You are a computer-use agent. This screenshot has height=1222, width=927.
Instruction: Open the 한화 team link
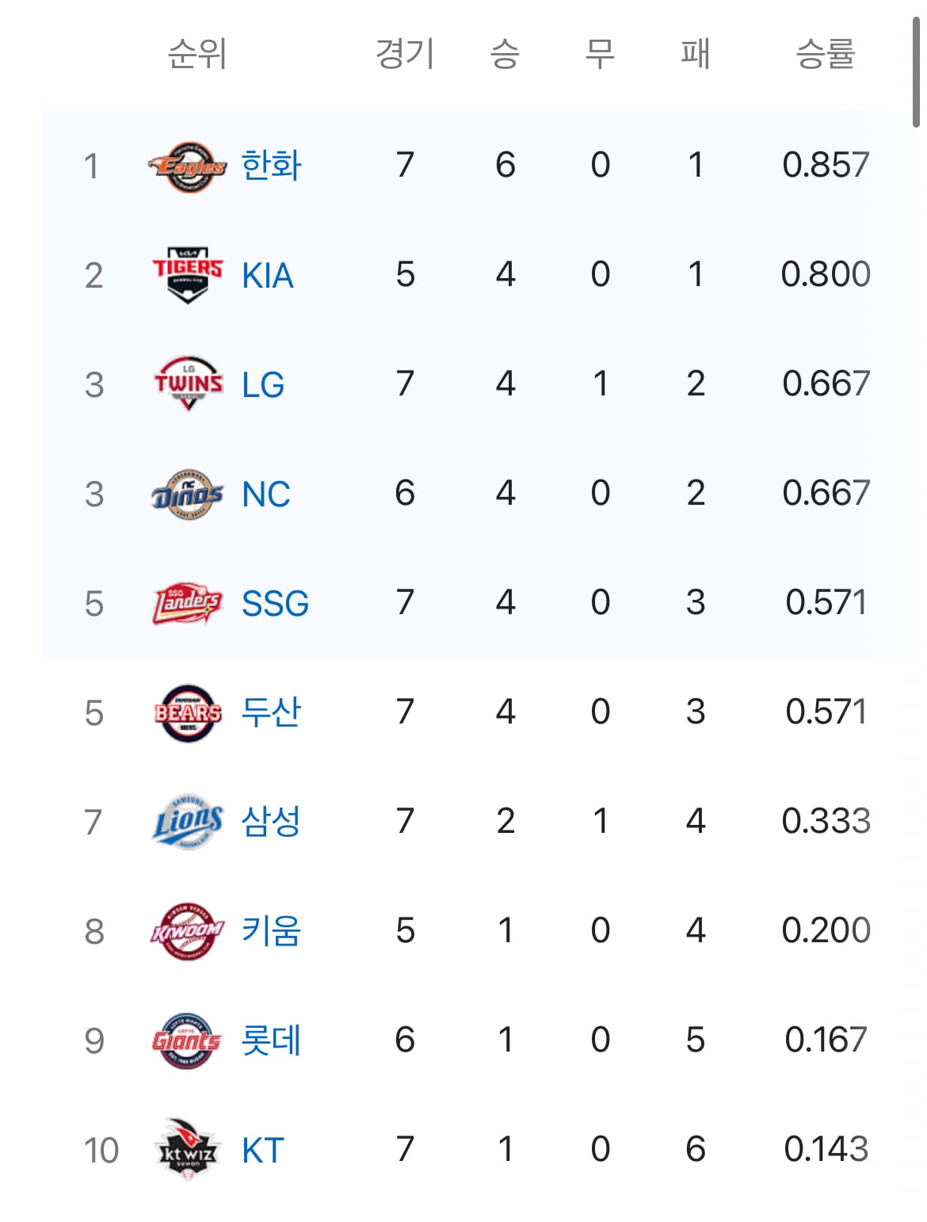pos(271,166)
